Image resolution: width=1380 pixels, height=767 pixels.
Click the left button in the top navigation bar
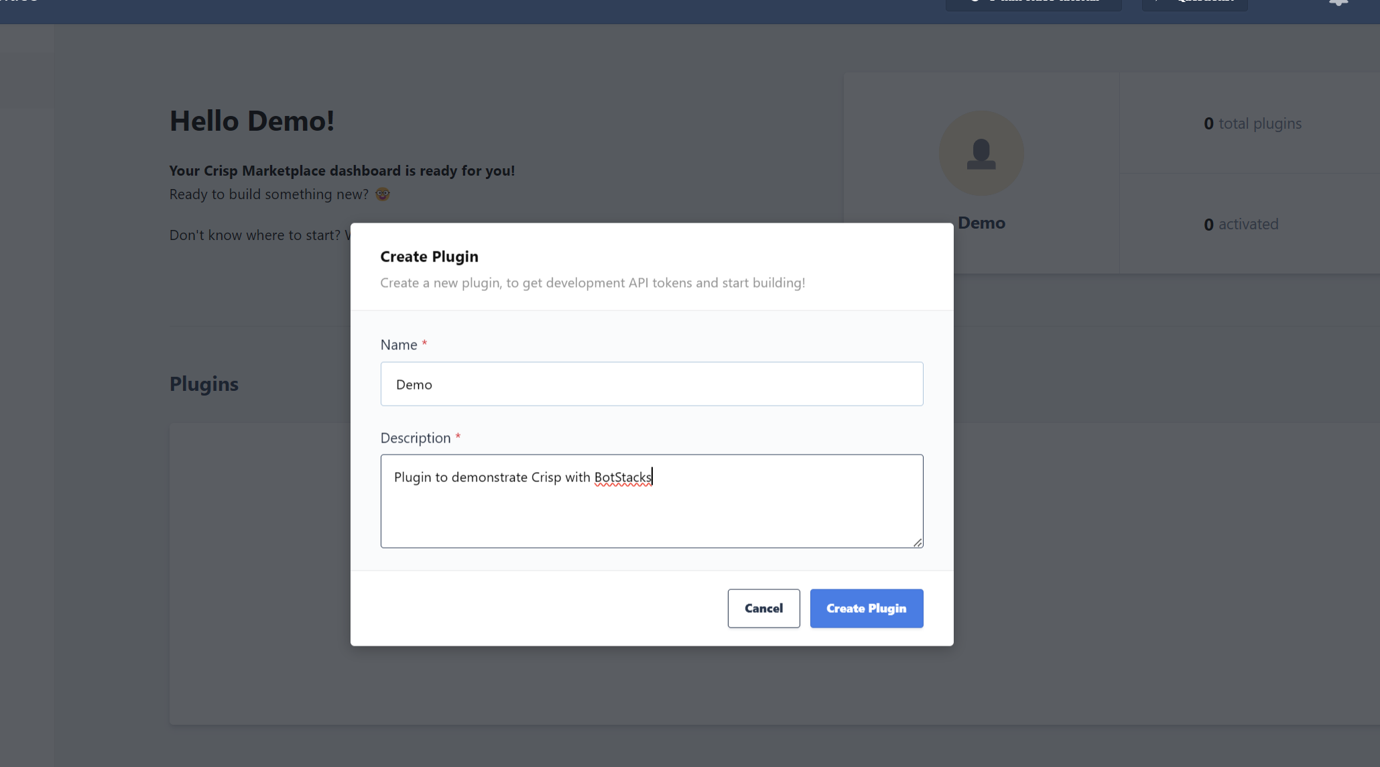pyautogui.click(x=1033, y=3)
